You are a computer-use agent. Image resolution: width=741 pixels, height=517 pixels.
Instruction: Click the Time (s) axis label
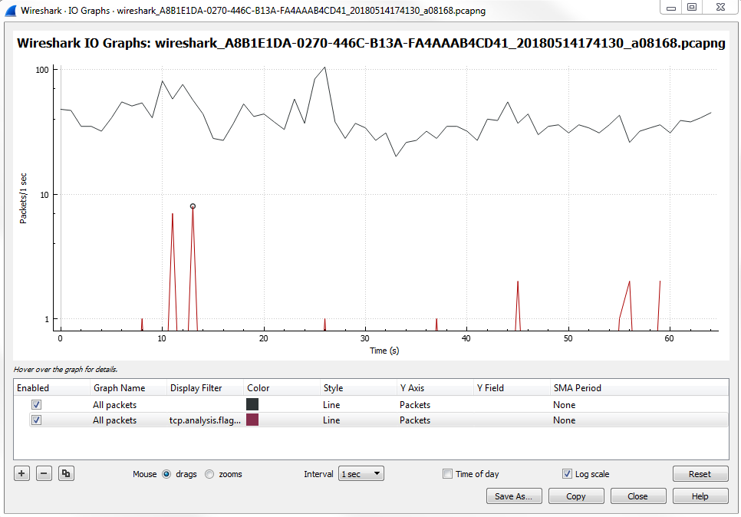tap(384, 351)
